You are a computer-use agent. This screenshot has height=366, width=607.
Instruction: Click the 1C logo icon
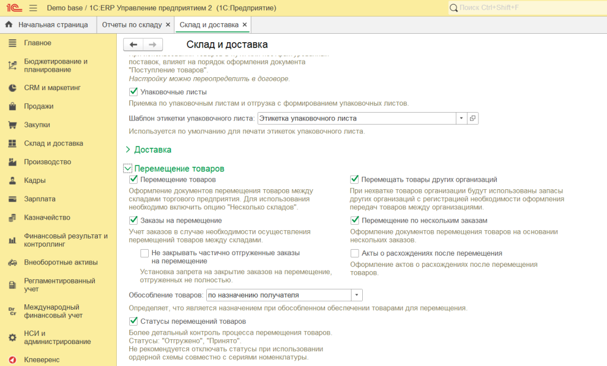[x=14, y=8]
